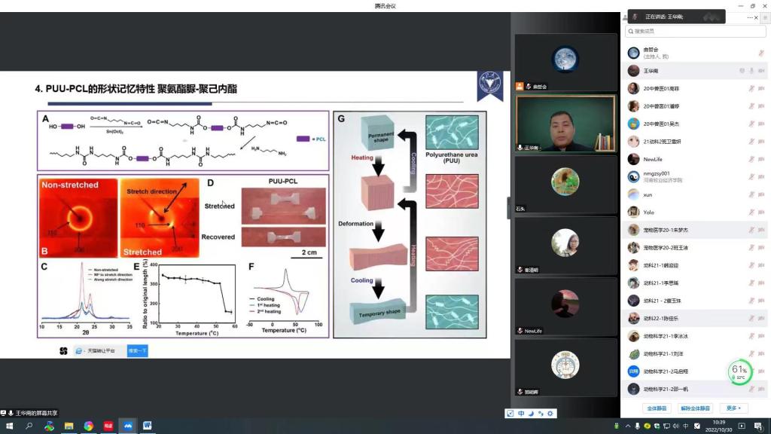This screenshot has height=434, width=771.
Task: Click the settings gear in IME toolbar
Action: click(550, 413)
